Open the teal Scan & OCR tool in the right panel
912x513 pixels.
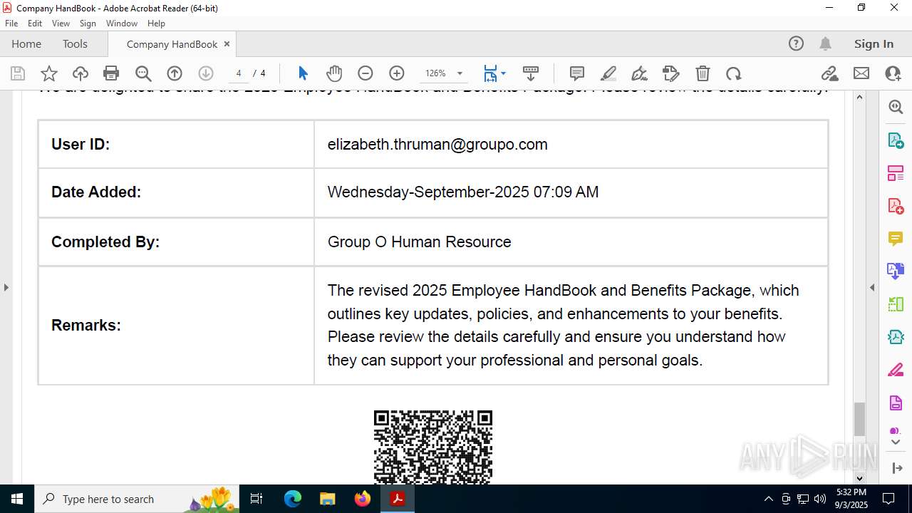click(x=896, y=337)
